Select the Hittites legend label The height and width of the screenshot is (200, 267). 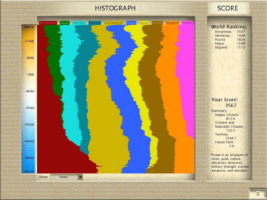point(95,23)
